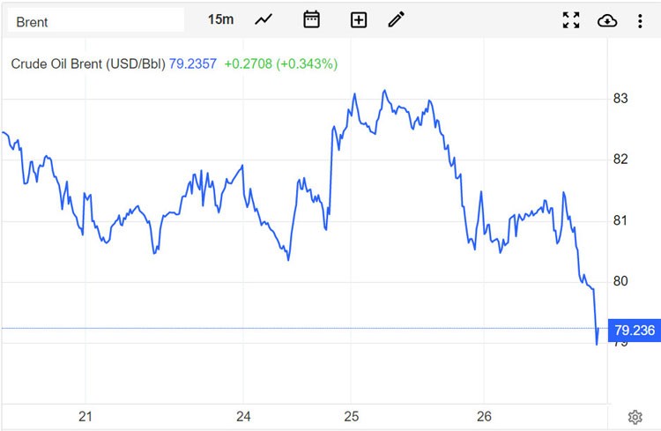The height and width of the screenshot is (431, 661).
Task: Select the pencil drawing tool
Action: [397, 19]
